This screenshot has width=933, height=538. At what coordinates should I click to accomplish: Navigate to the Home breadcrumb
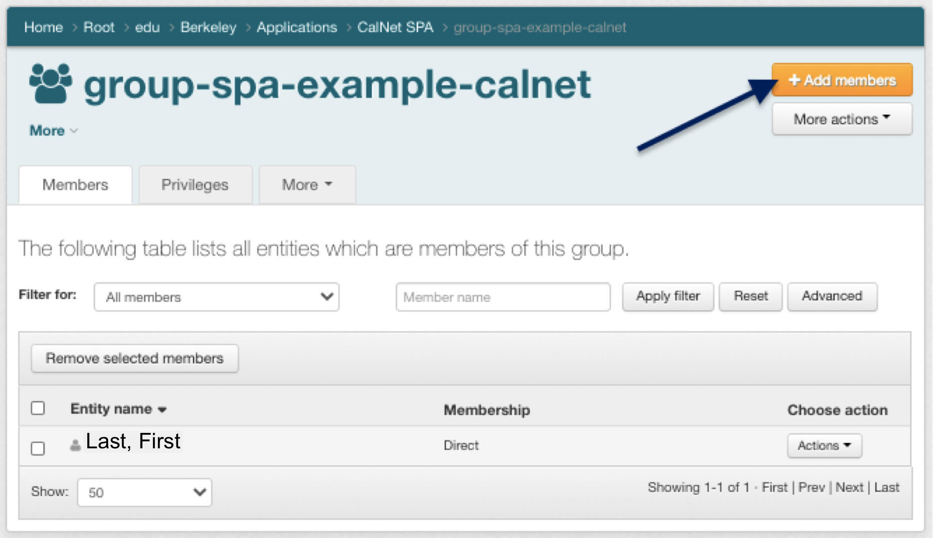click(x=44, y=27)
